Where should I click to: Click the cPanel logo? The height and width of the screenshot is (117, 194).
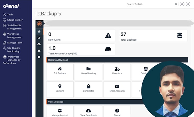click(x=11, y=6)
